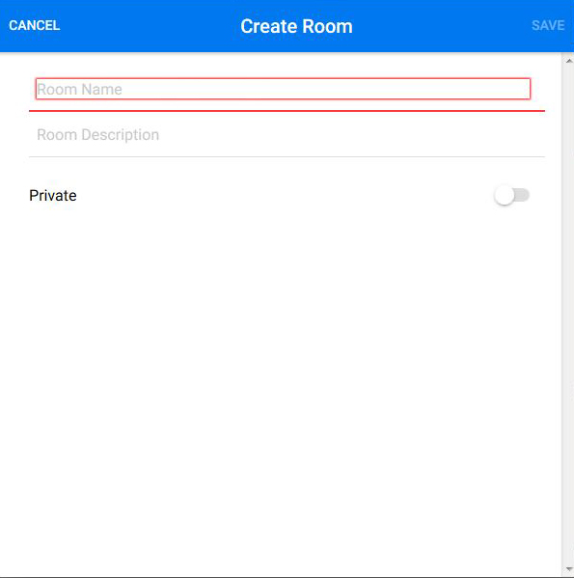The width and height of the screenshot is (574, 578).
Task: Click the Private switch knob
Action: point(504,195)
